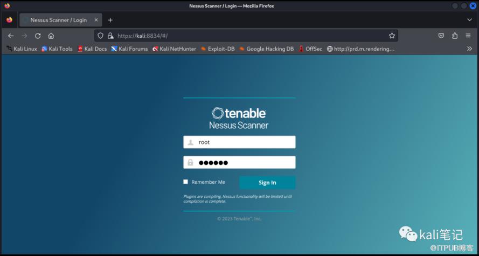479x256 pixels.
Task: Enable the Remember Me checkbox
Action: [x=186, y=182]
